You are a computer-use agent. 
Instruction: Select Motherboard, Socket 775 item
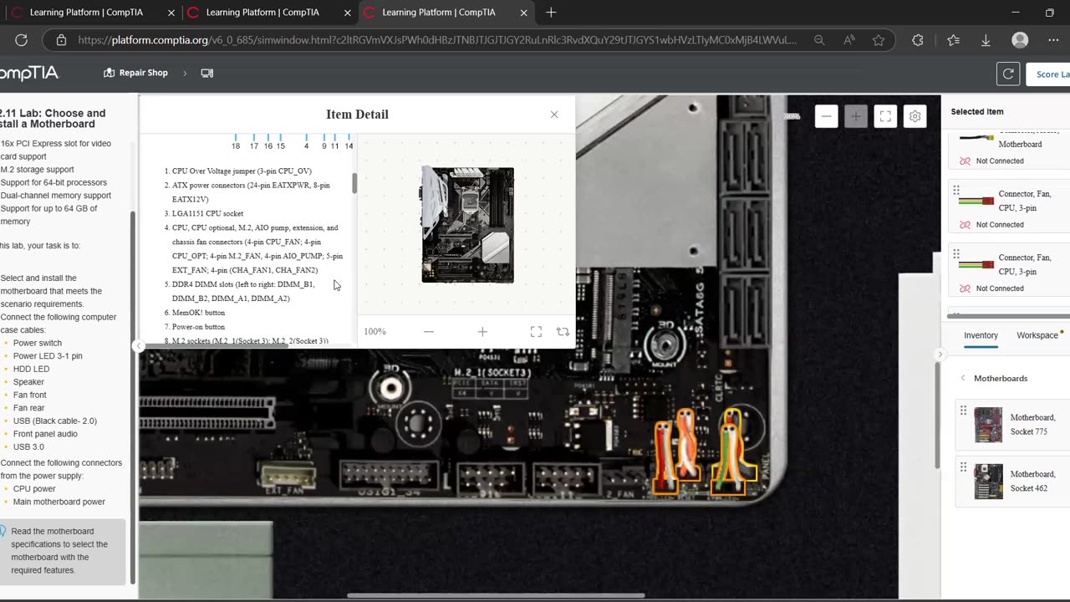(1013, 425)
